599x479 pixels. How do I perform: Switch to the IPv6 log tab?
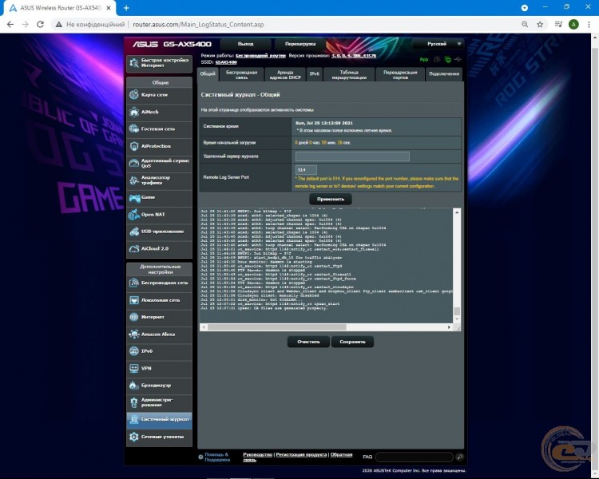(x=315, y=74)
